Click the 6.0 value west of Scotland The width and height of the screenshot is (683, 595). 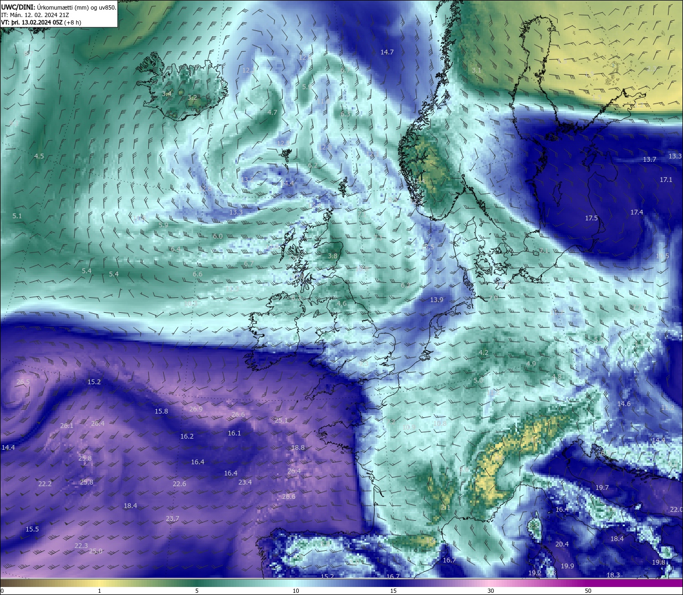[218, 236]
